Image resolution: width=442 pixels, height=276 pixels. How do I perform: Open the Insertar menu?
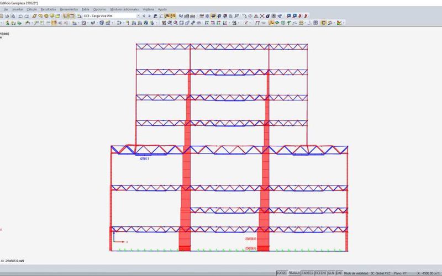18,9
